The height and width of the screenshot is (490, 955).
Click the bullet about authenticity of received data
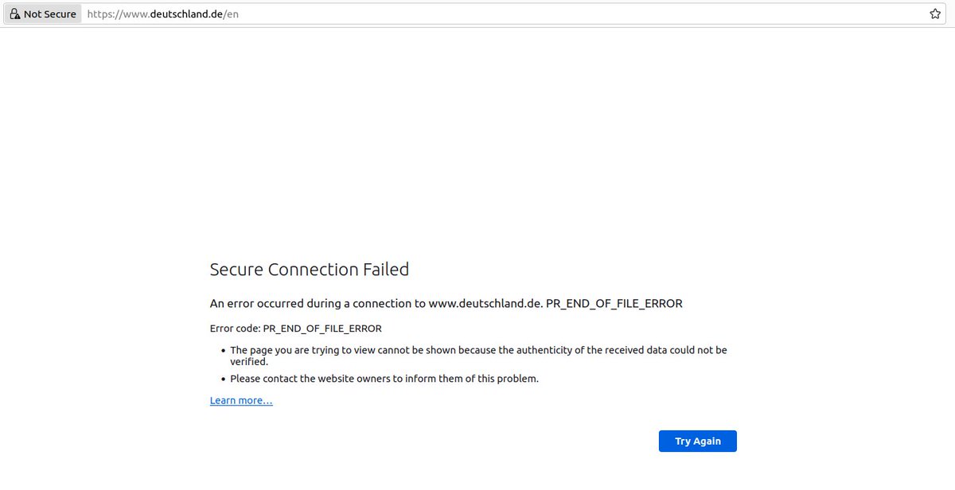click(x=478, y=356)
